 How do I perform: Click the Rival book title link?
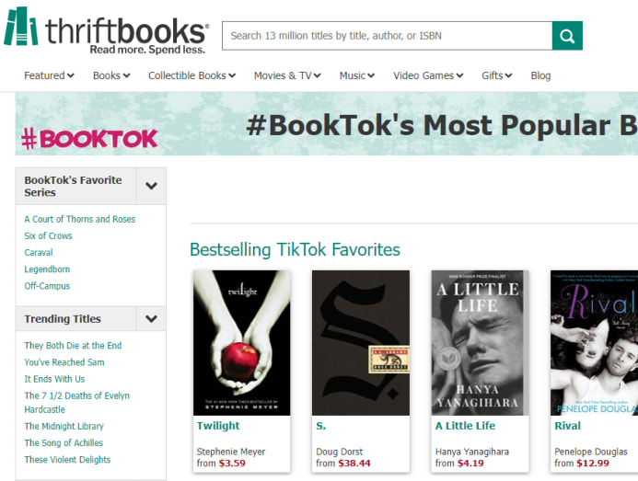(567, 426)
